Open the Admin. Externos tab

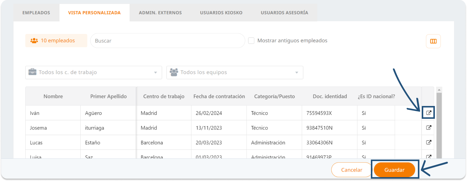click(x=160, y=13)
